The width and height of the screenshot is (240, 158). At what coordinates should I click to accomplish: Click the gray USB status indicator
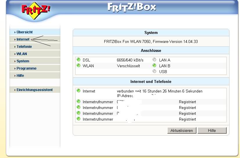(x=155, y=71)
